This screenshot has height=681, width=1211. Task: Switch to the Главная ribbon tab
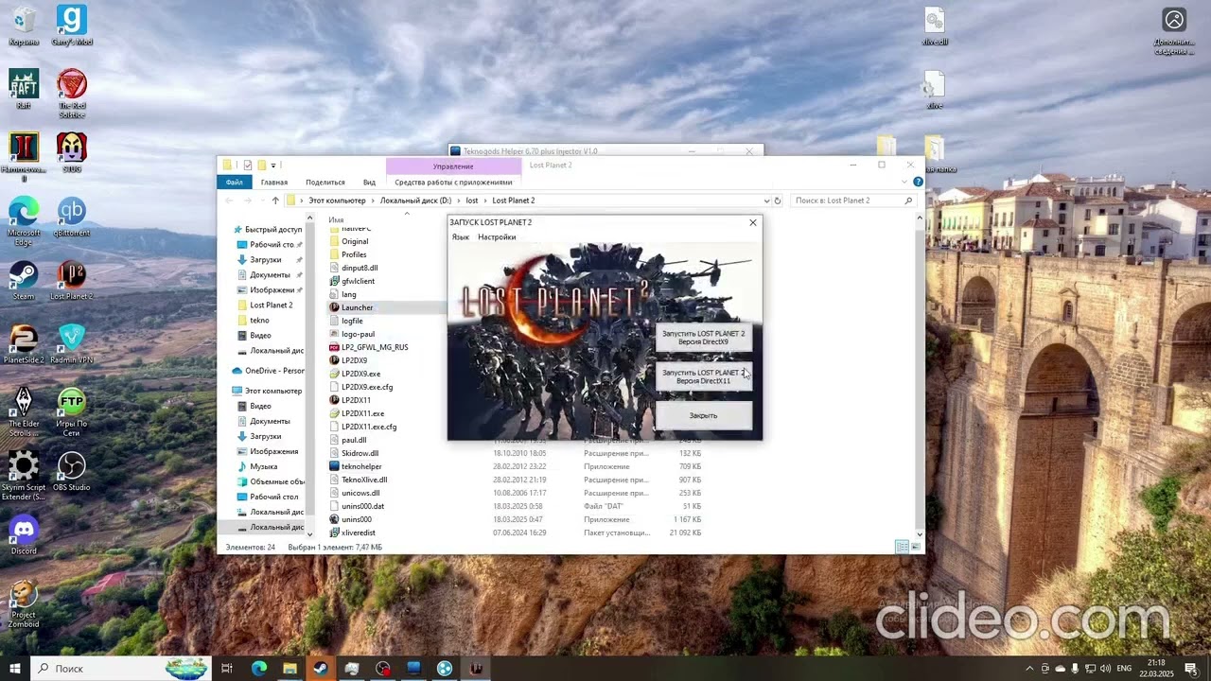pyautogui.click(x=274, y=183)
